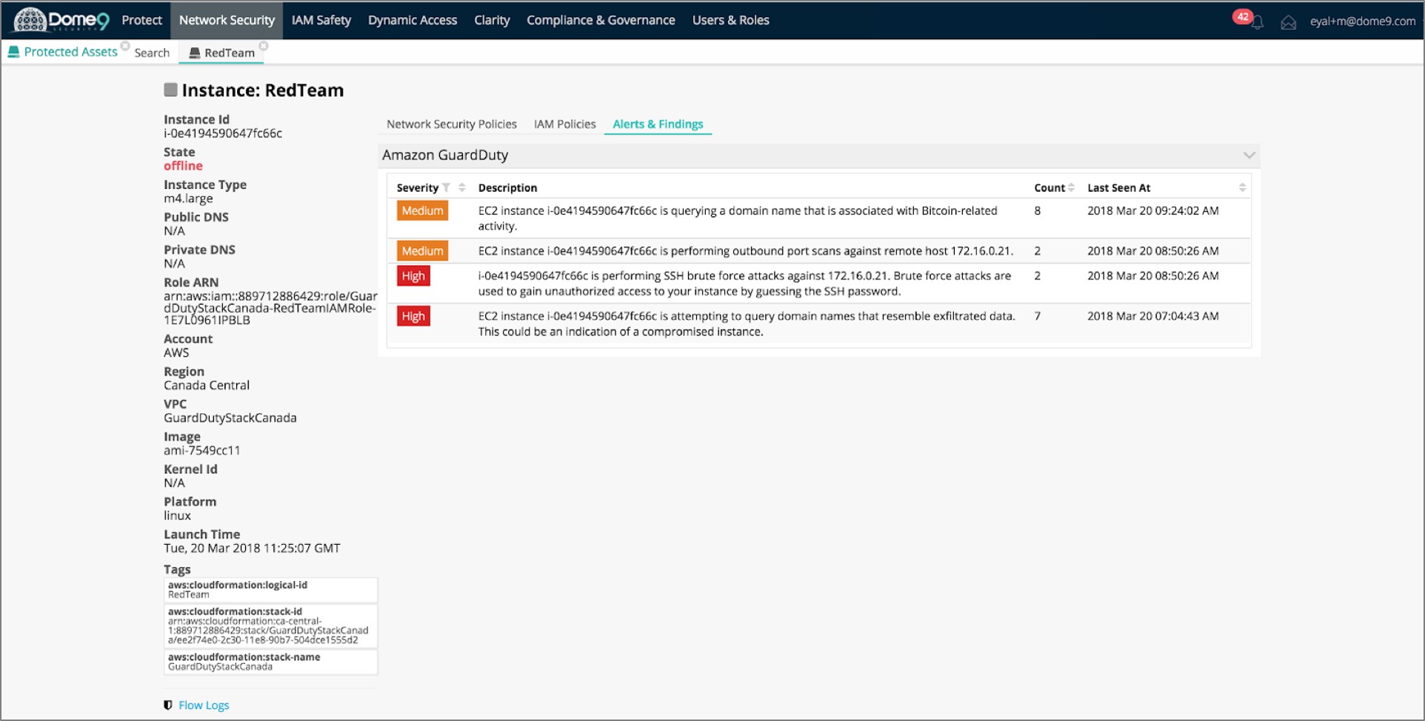Open the Flow Logs link

(x=204, y=705)
